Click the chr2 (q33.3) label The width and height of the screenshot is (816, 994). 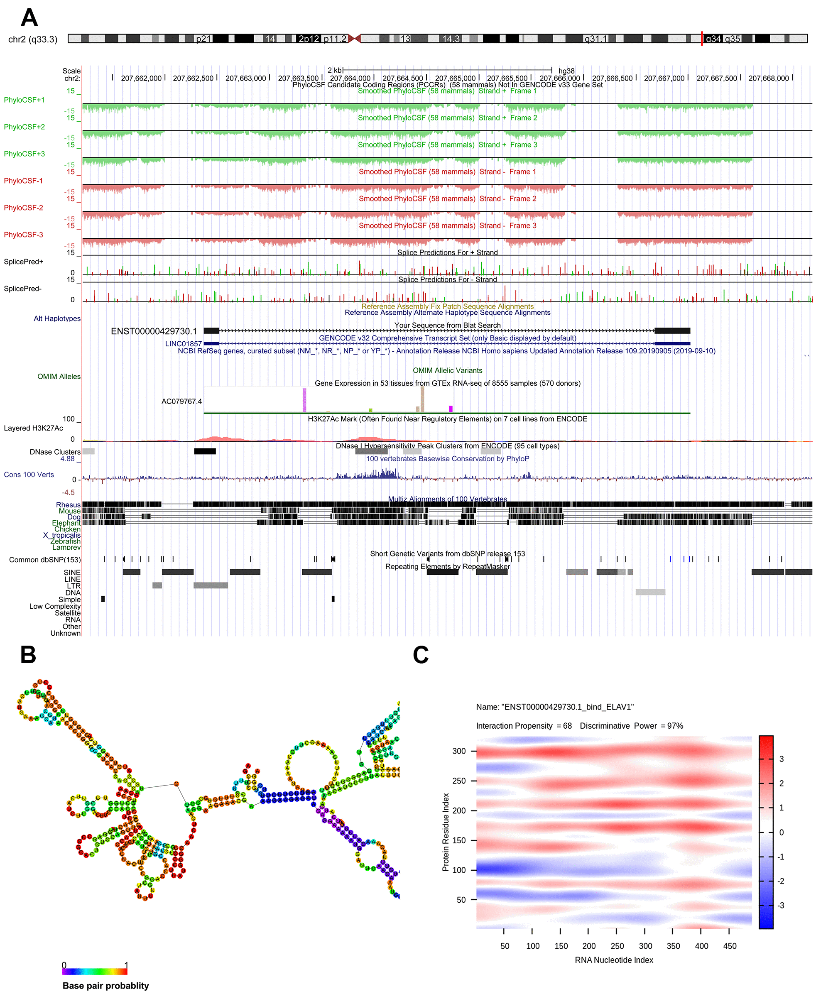pos(33,39)
